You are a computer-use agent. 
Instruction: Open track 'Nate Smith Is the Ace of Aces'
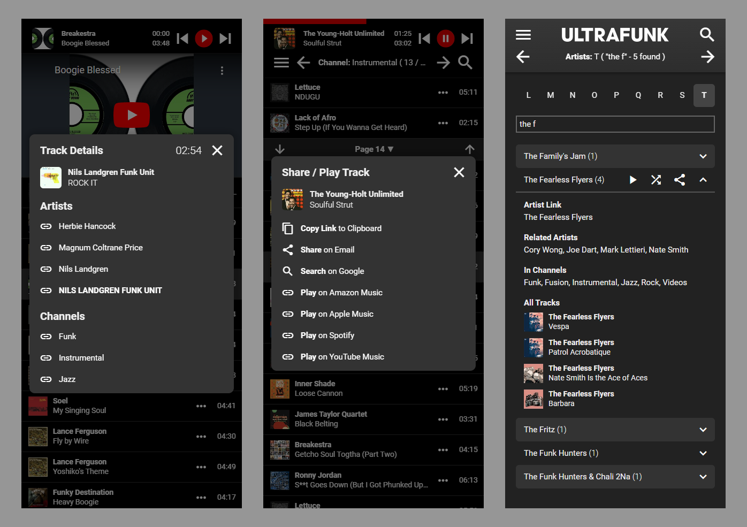click(598, 378)
